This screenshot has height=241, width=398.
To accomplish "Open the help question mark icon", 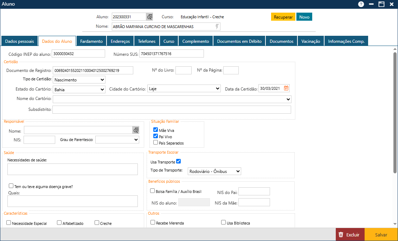I will tap(361, 4).
